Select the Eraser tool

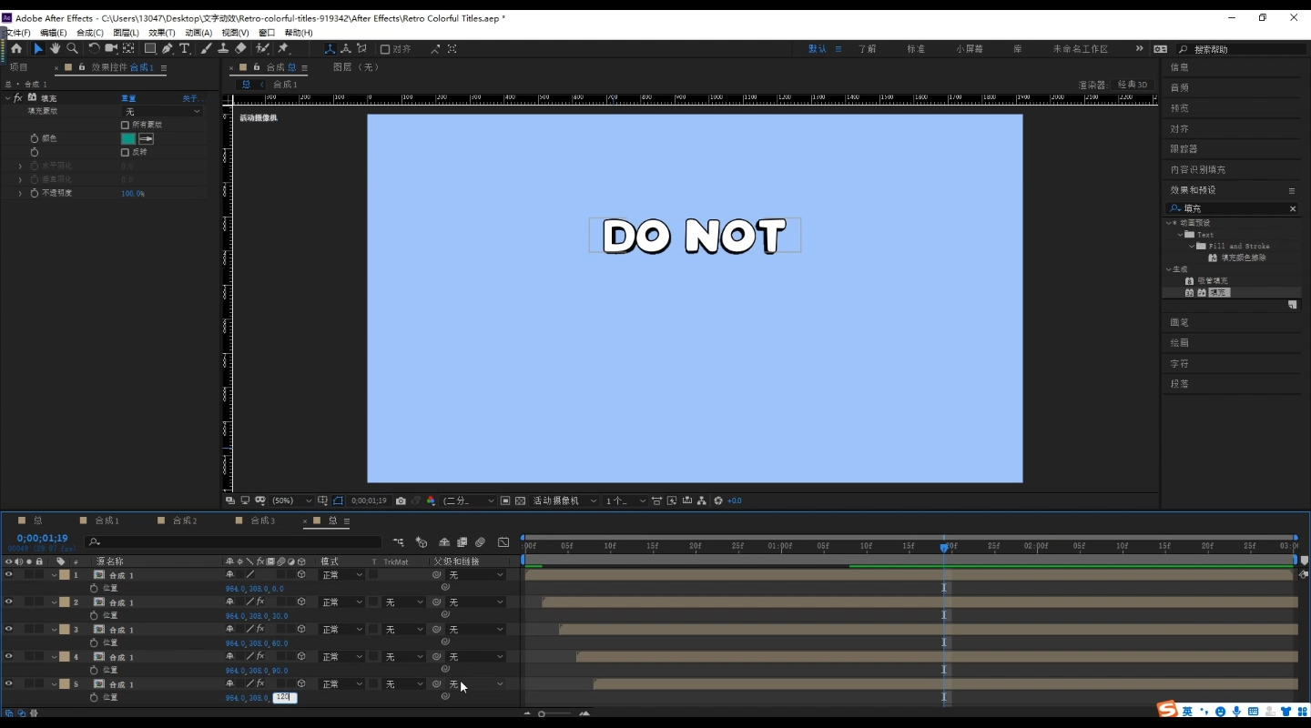[x=240, y=48]
